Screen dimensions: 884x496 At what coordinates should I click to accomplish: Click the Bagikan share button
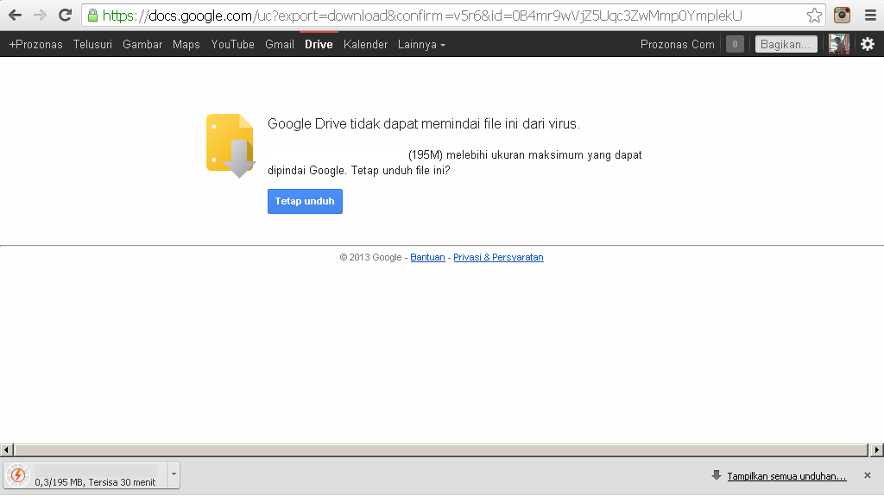pyautogui.click(x=786, y=44)
